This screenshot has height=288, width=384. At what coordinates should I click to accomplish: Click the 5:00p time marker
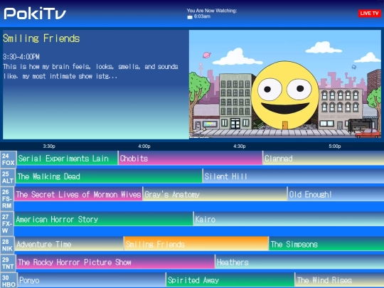click(334, 146)
